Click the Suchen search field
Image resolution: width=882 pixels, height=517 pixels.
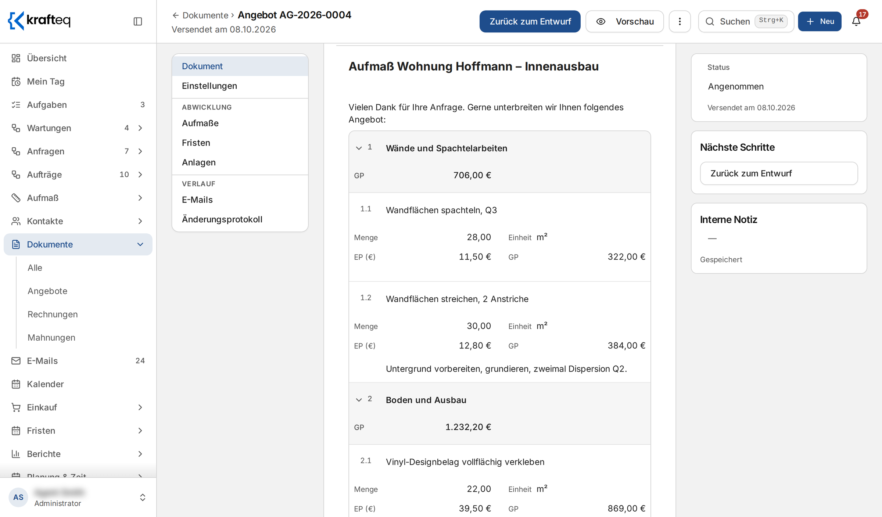[746, 21]
